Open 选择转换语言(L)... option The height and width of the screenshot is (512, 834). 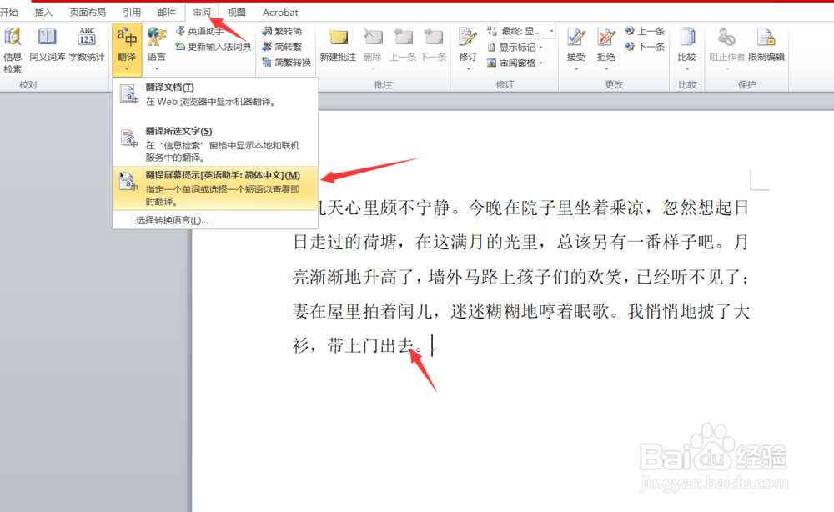[x=172, y=220]
